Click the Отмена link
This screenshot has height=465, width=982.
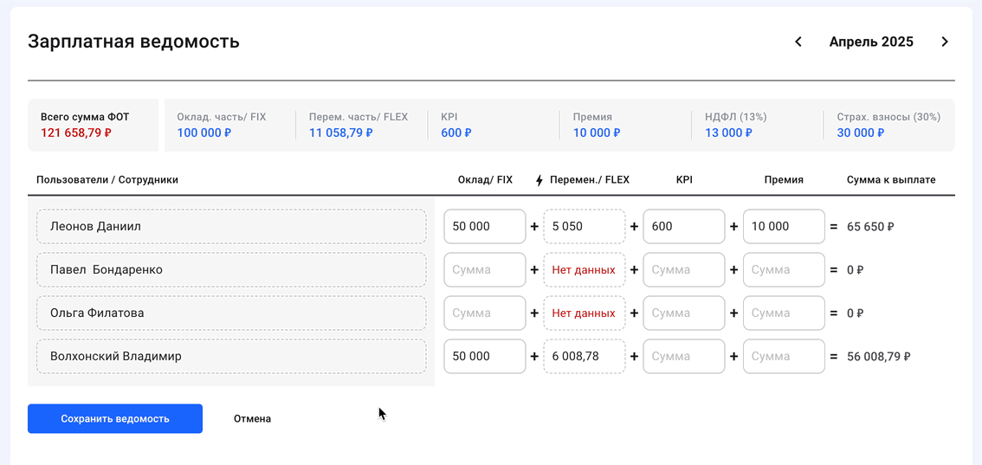252,418
